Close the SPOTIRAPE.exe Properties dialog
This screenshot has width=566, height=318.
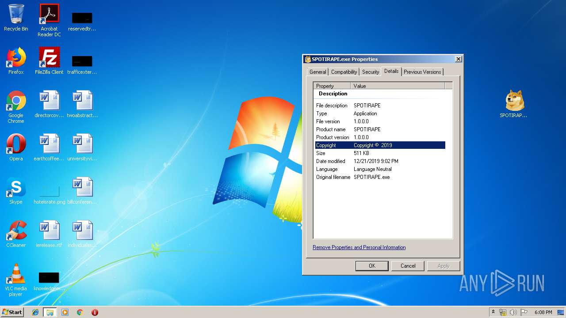point(459,59)
